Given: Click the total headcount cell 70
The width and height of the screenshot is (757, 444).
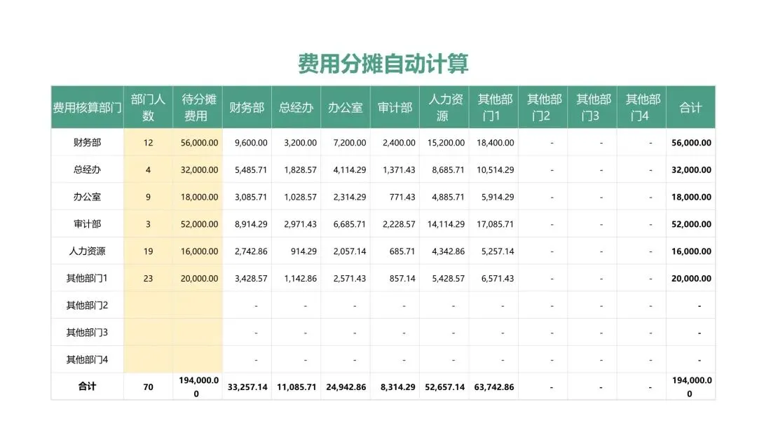Looking at the screenshot, I should click(x=148, y=387).
